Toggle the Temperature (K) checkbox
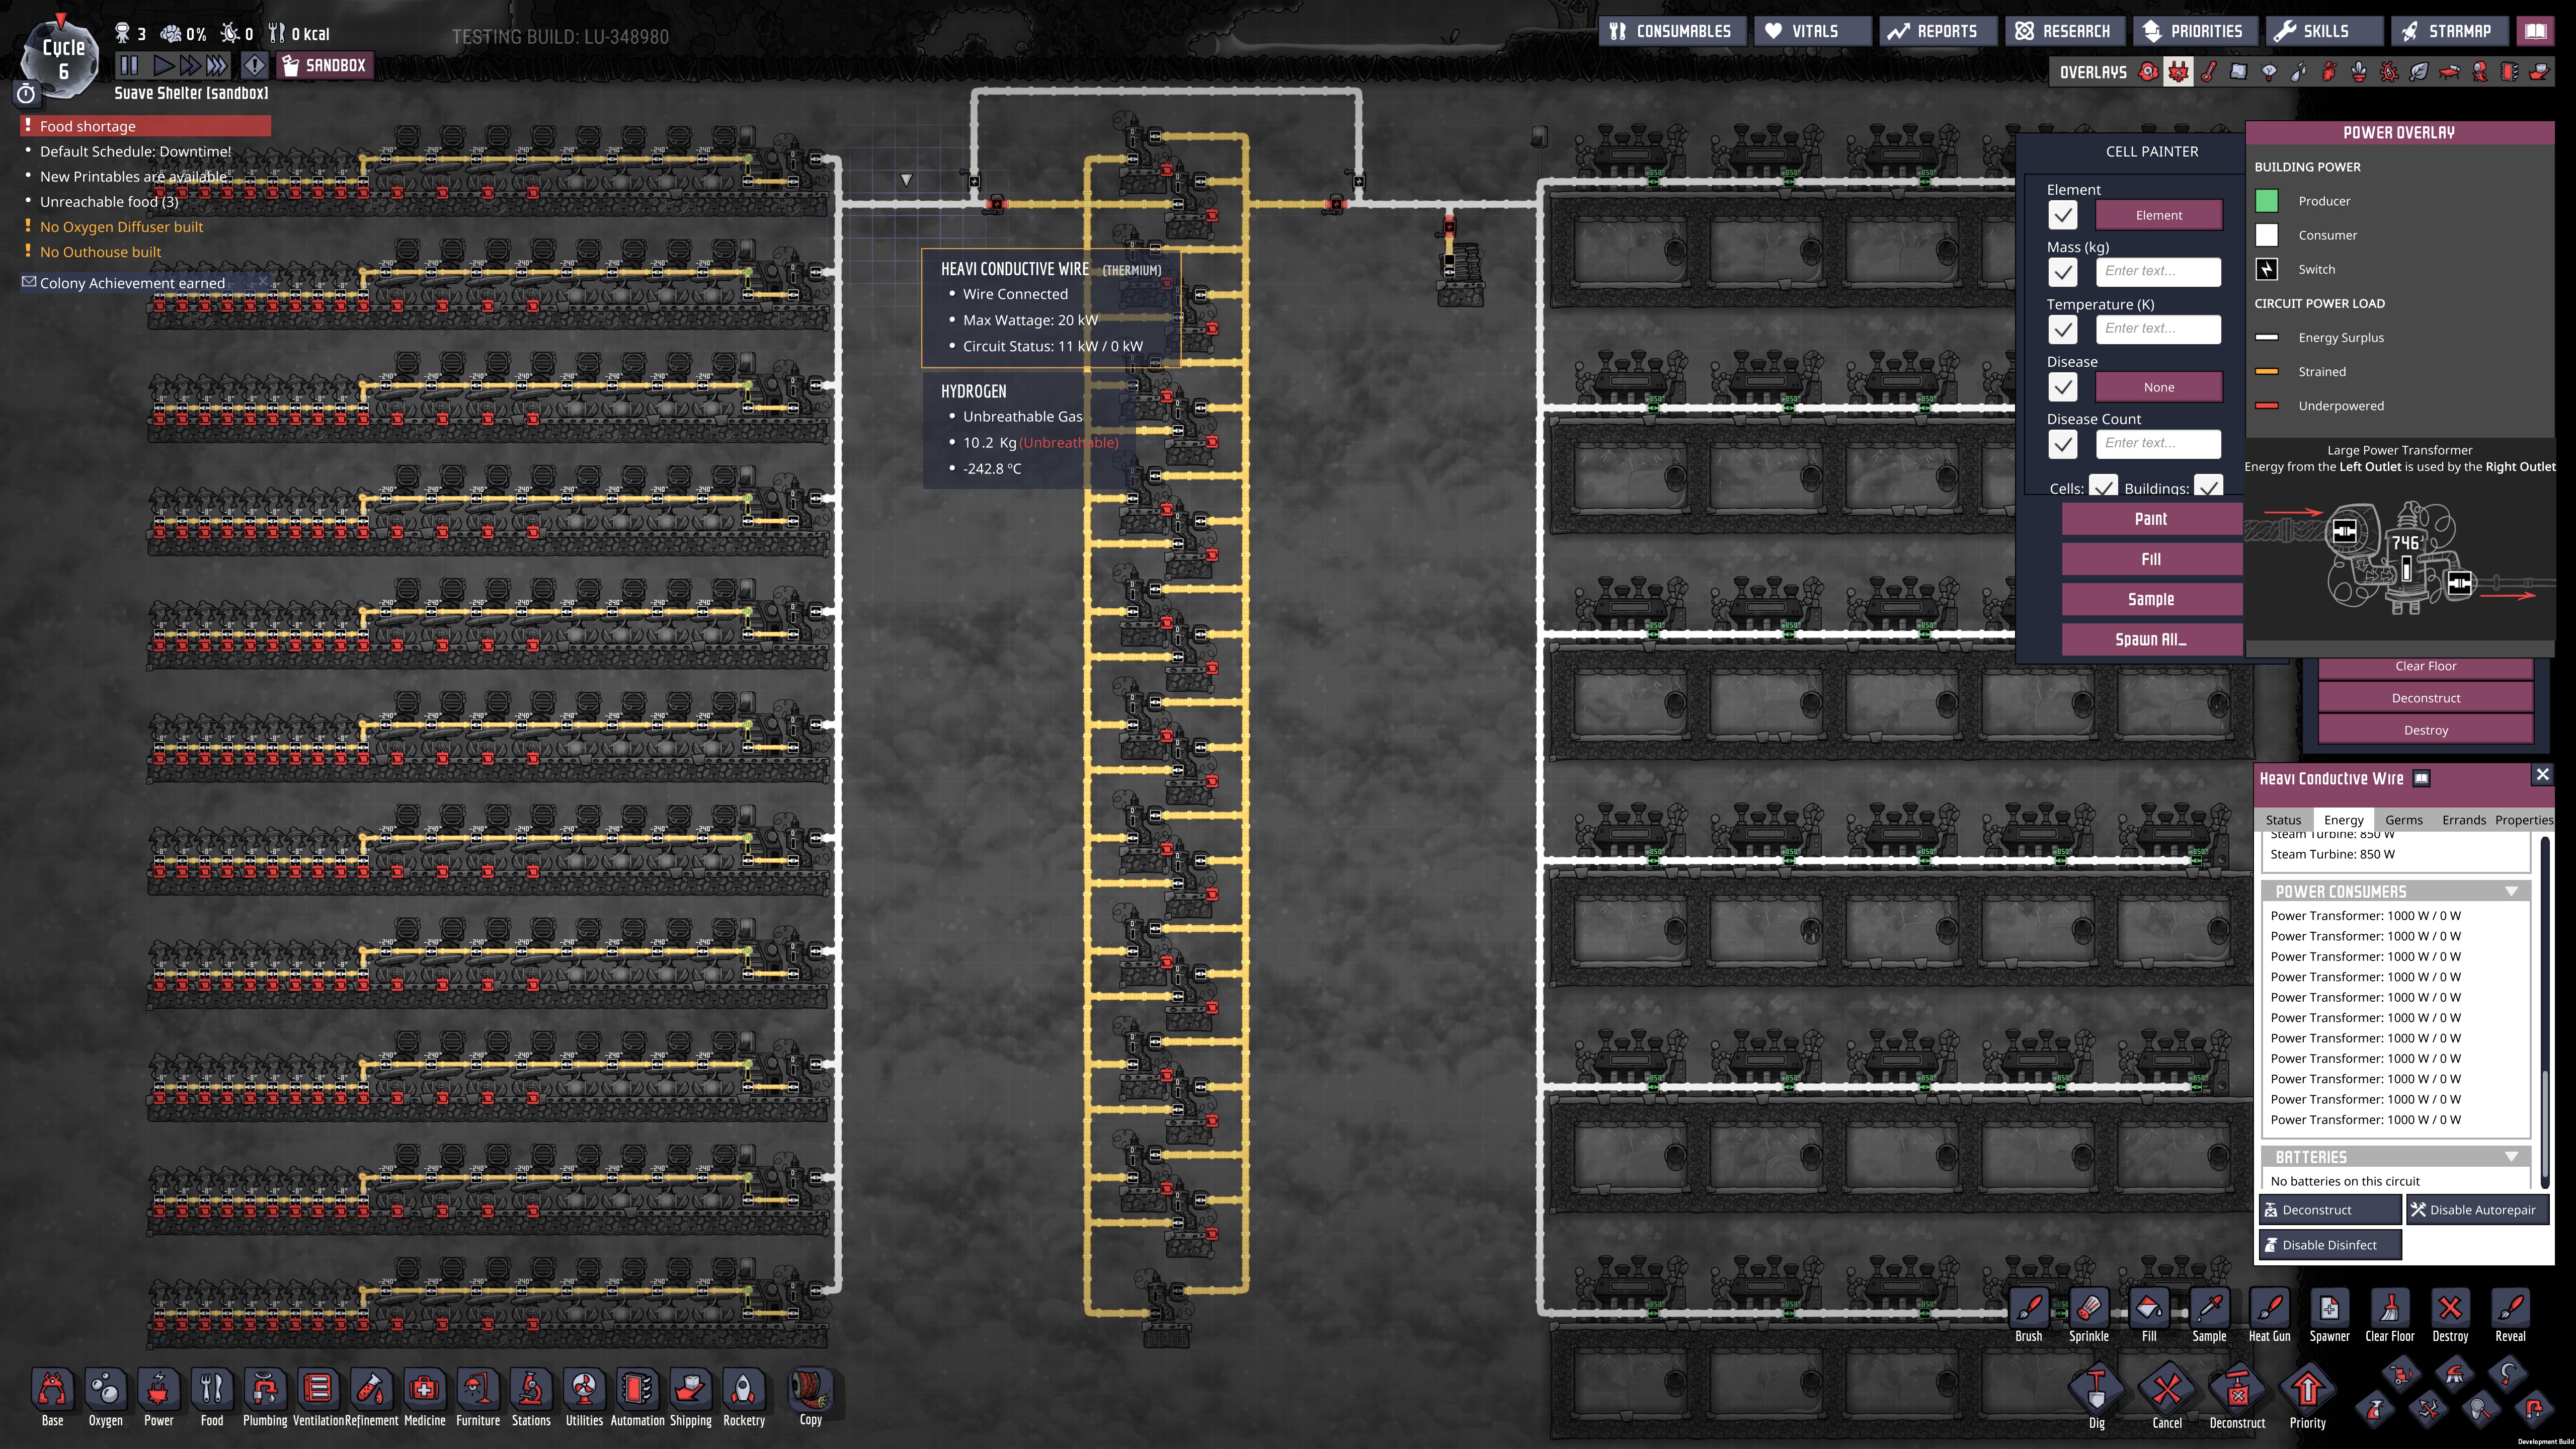The height and width of the screenshot is (1449, 2576). (2062, 330)
